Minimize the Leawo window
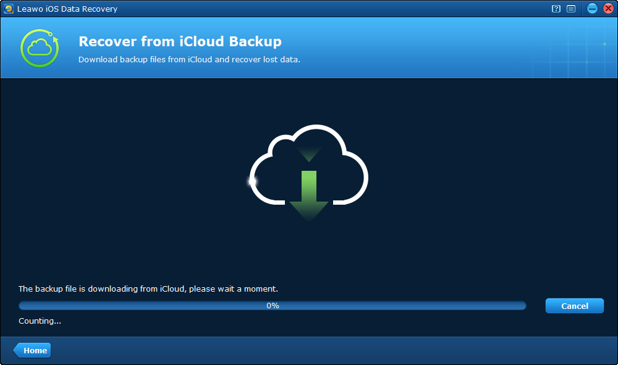The width and height of the screenshot is (618, 365). (592, 9)
